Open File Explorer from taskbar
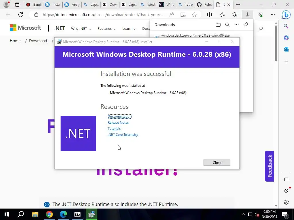 pos(35,214)
